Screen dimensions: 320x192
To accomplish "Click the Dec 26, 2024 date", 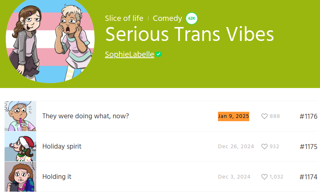I will click(236, 147).
